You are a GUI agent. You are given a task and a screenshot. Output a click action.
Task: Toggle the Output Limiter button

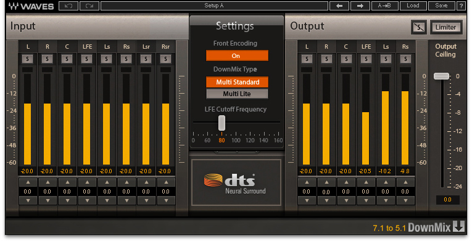point(446,27)
